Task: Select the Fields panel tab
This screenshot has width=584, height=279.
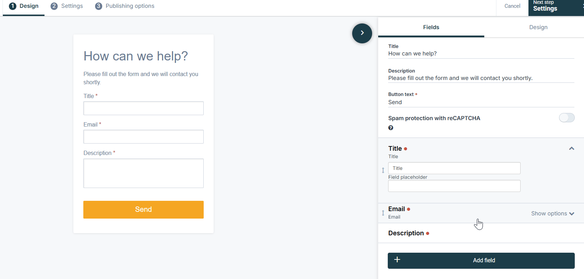Action: (x=431, y=27)
